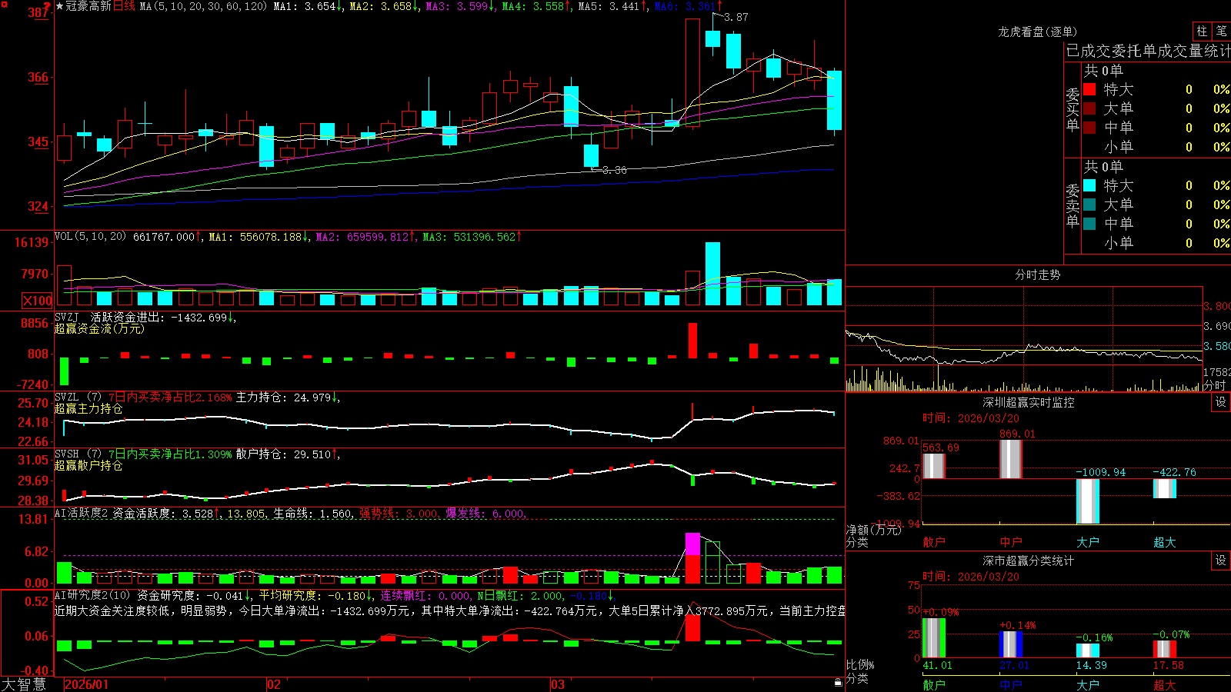1231x692 pixels.
Task: Click the small lock icon at bottom right of chart
Action: 838,682
